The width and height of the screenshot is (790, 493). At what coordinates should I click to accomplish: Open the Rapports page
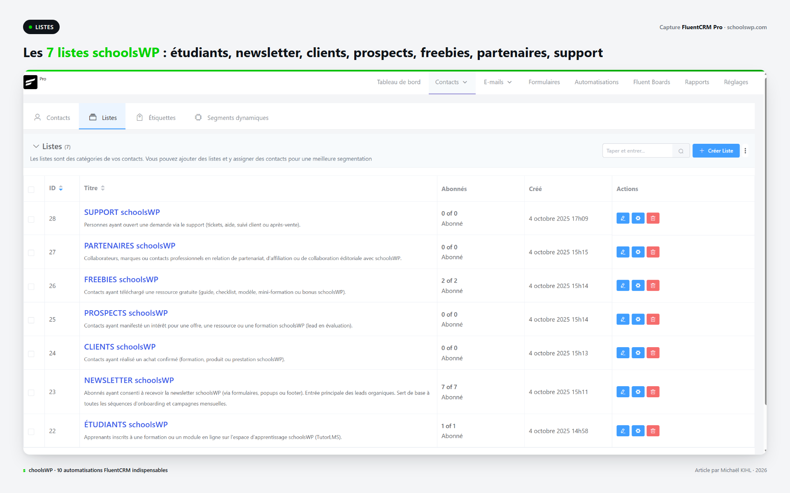[x=697, y=82]
